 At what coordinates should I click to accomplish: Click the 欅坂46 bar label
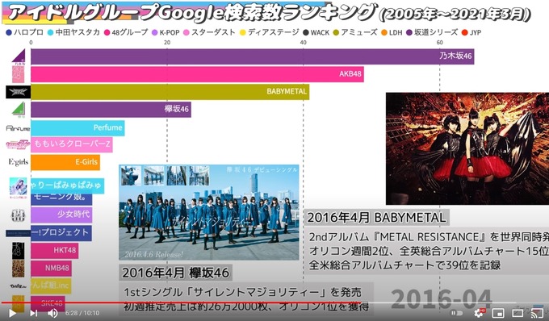pos(177,109)
